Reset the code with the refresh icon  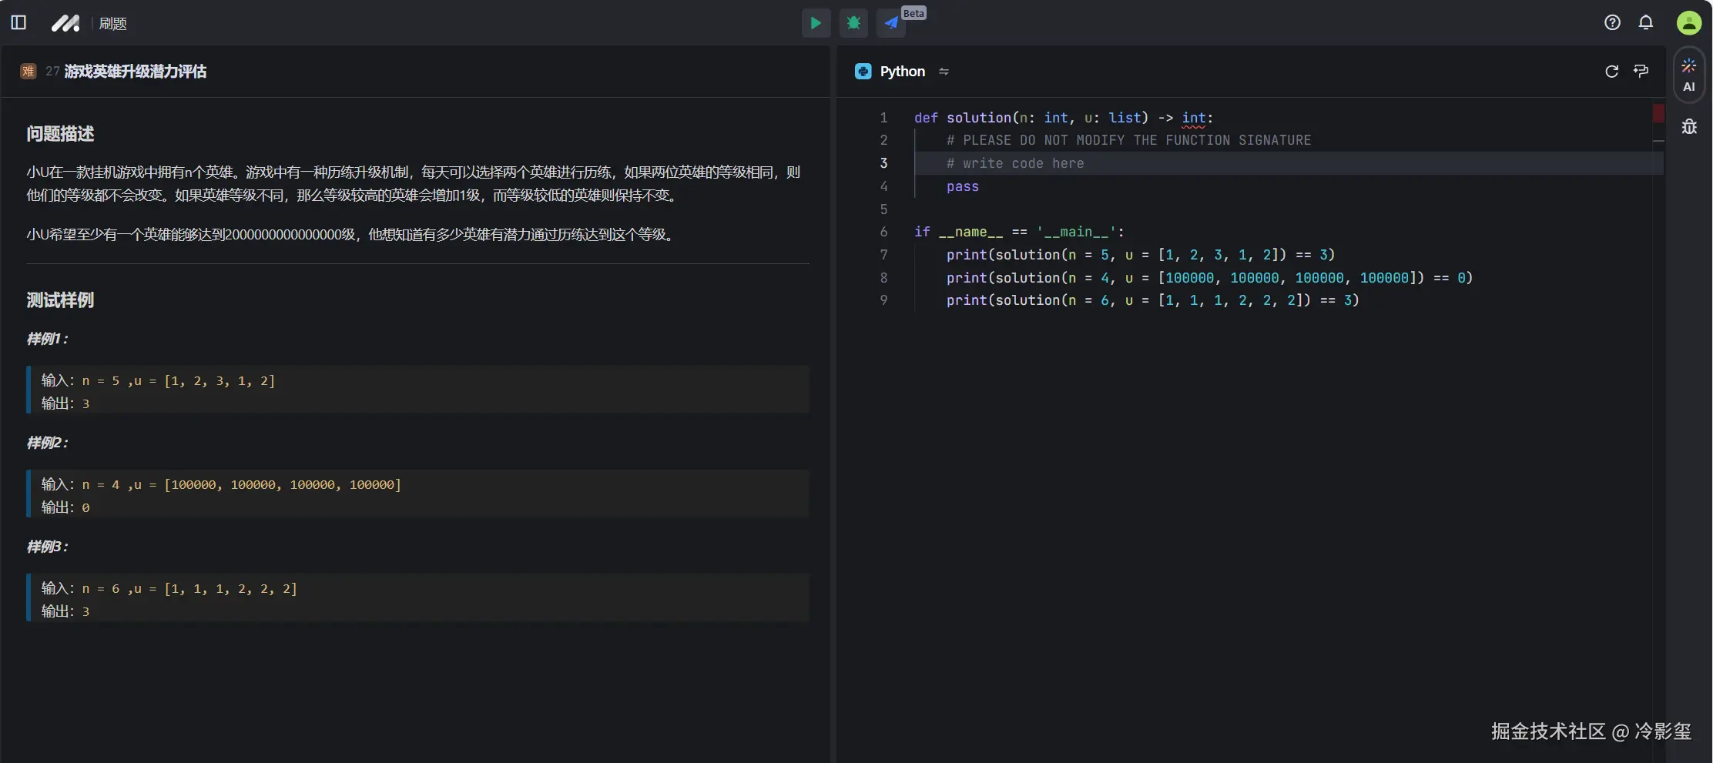1611,71
